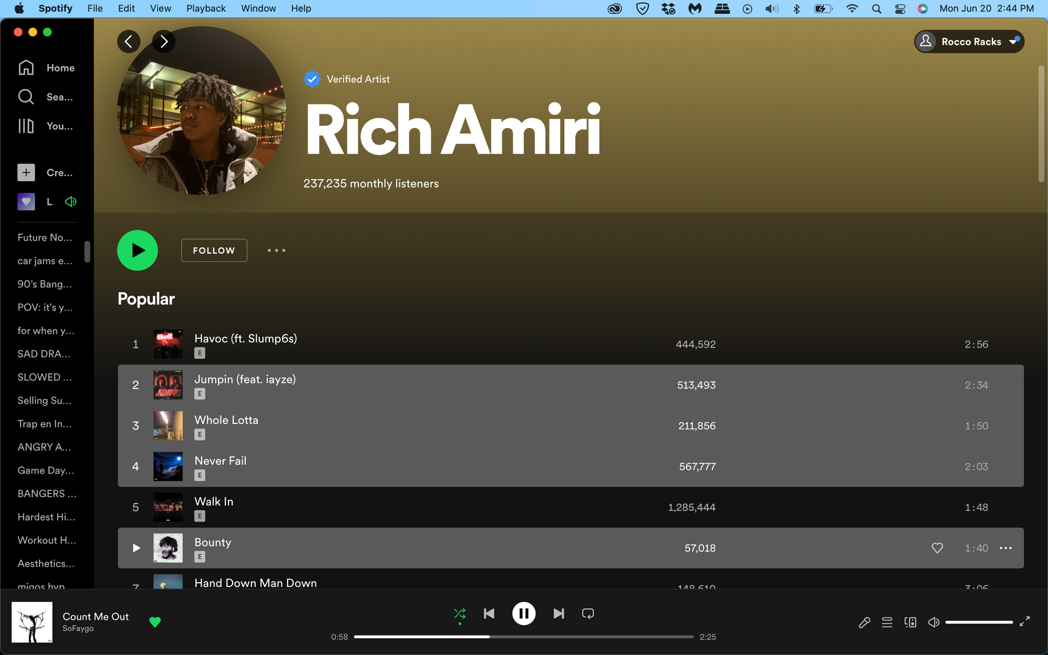Image resolution: width=1048 pixels, height=655 pixels.
Task: Click Rich Amiri profile picture
Action: [202, 111]
